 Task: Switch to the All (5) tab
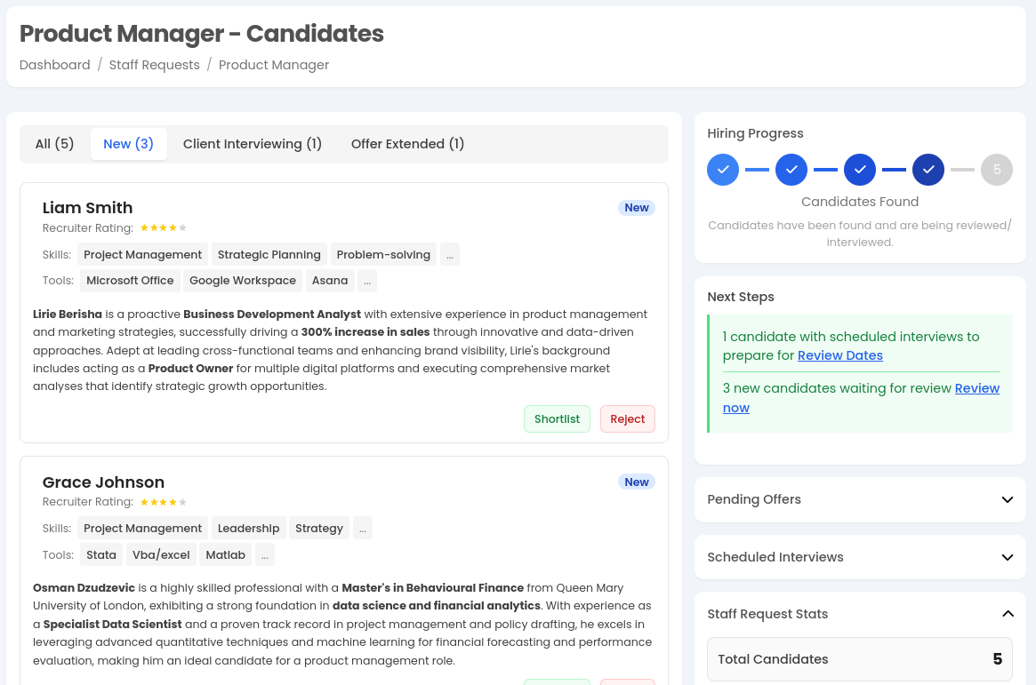(x=55, y=144)
